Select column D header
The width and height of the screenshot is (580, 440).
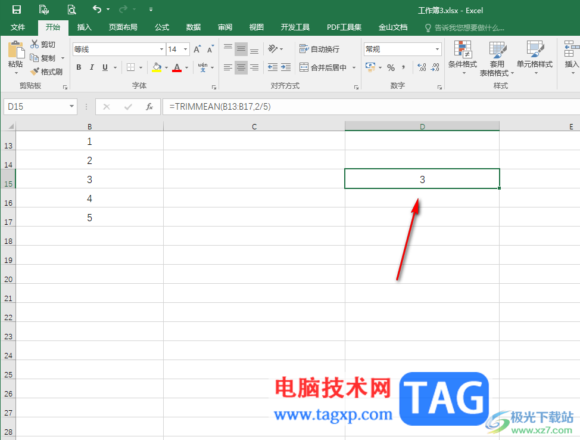[422, 126]
